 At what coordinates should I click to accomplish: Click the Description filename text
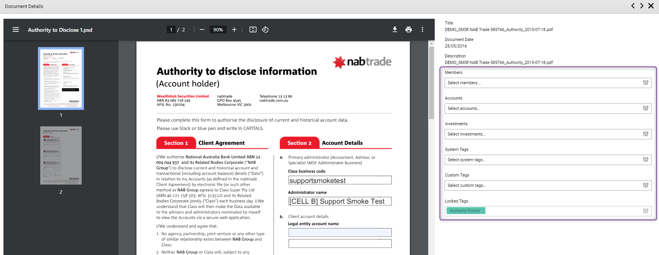point(499,62)
